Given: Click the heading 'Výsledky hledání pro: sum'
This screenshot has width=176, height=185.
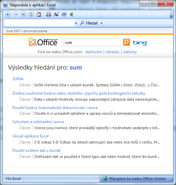Looking at the screenshot, I should pos(45,68).
